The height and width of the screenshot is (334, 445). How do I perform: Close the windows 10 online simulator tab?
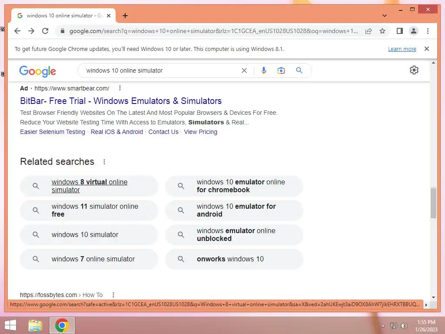point(108,16)
